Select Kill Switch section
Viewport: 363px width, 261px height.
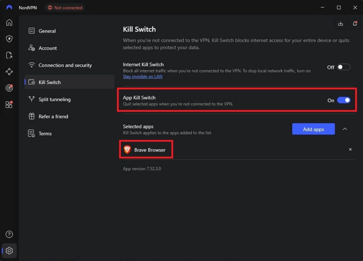[70, 82]
